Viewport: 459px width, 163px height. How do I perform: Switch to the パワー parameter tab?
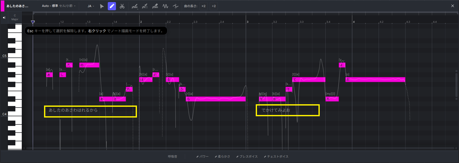[202, 157]
